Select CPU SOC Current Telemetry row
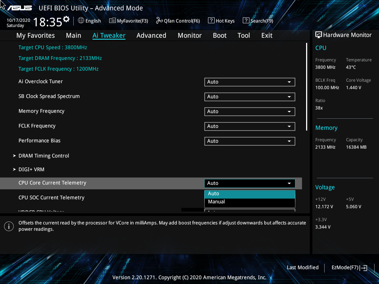Screen dimensions: 379x284 pos(151,197)
